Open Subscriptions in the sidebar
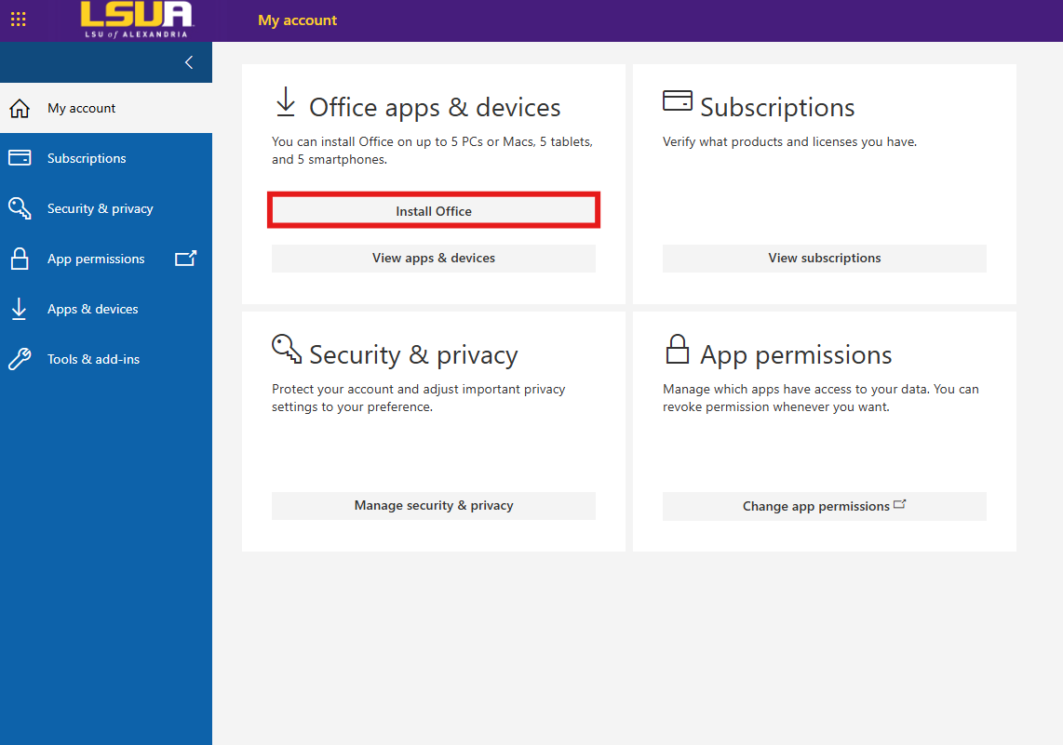This screenshot has width=1063, height=745. tap(106, 158)
